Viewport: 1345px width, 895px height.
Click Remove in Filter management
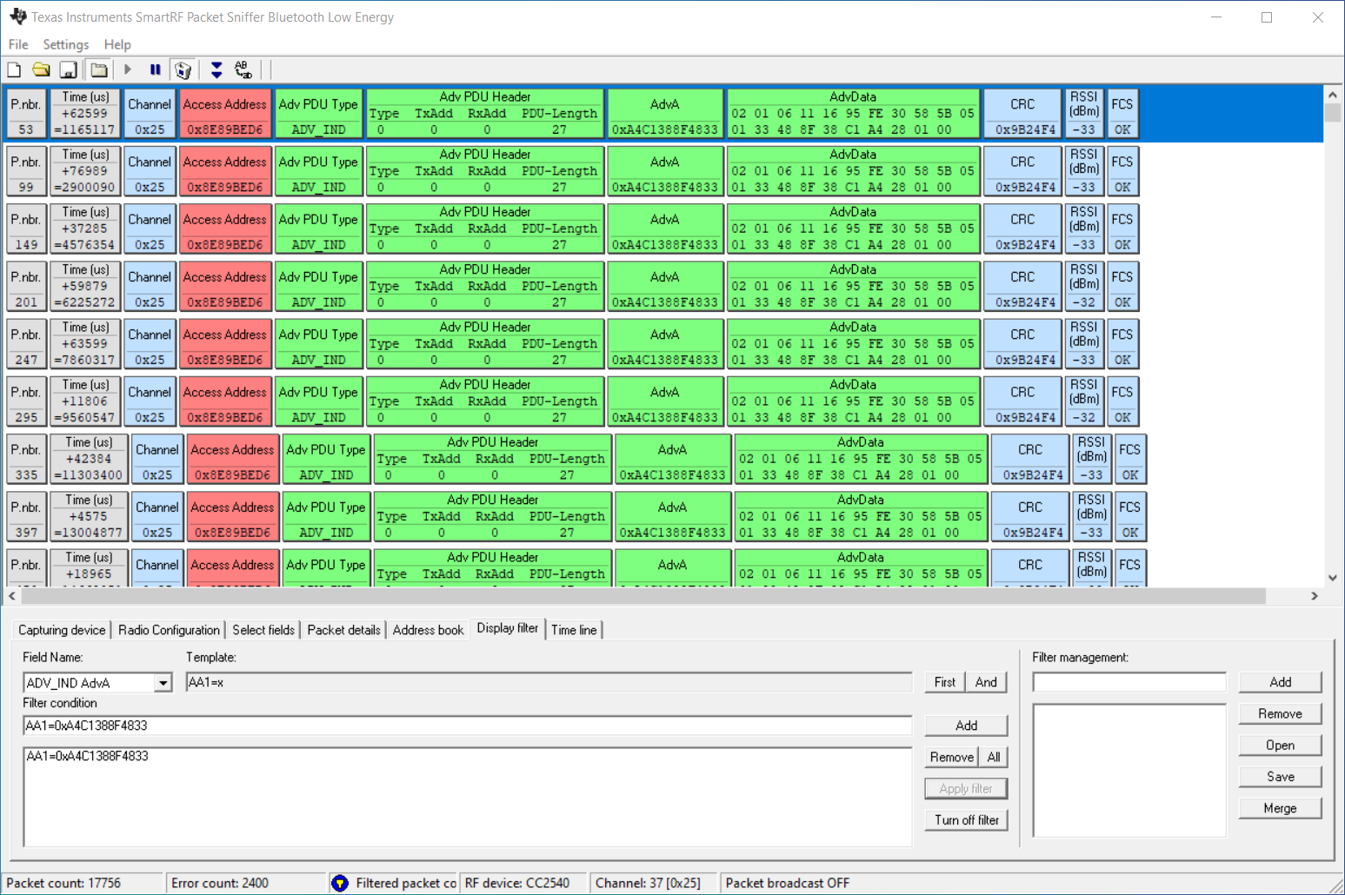(1280, 713)
